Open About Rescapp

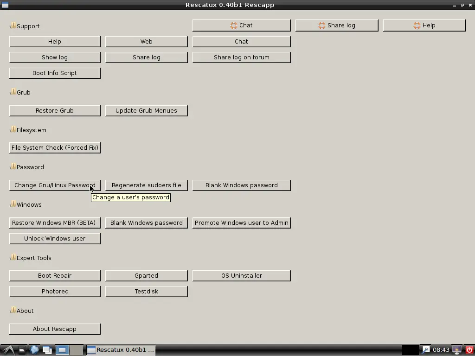pyautogui.click(x=55, y=329)
